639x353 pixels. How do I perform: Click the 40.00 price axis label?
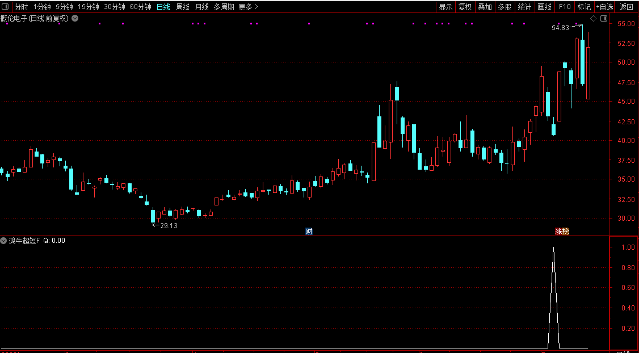coord(625,140)
